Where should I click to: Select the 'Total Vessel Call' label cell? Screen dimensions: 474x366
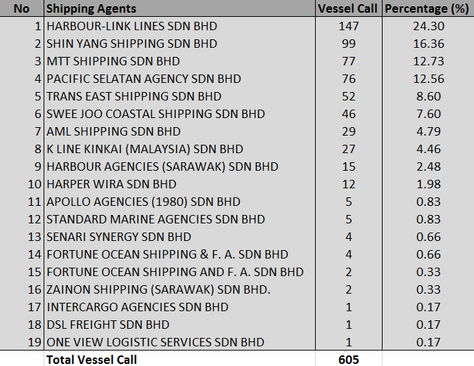coord(91,360)
